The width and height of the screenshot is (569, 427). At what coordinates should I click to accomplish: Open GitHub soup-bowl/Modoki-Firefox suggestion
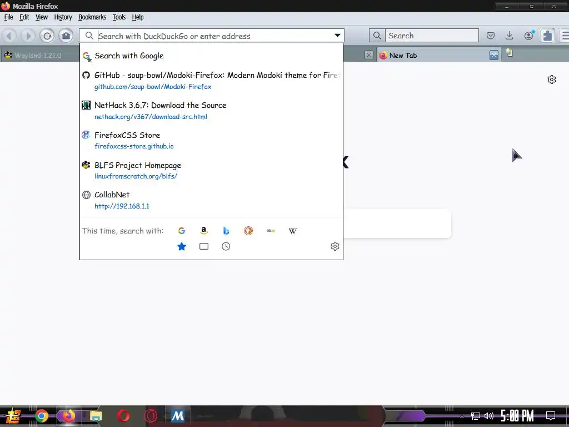pyautogui.click(x=211, y=81)
